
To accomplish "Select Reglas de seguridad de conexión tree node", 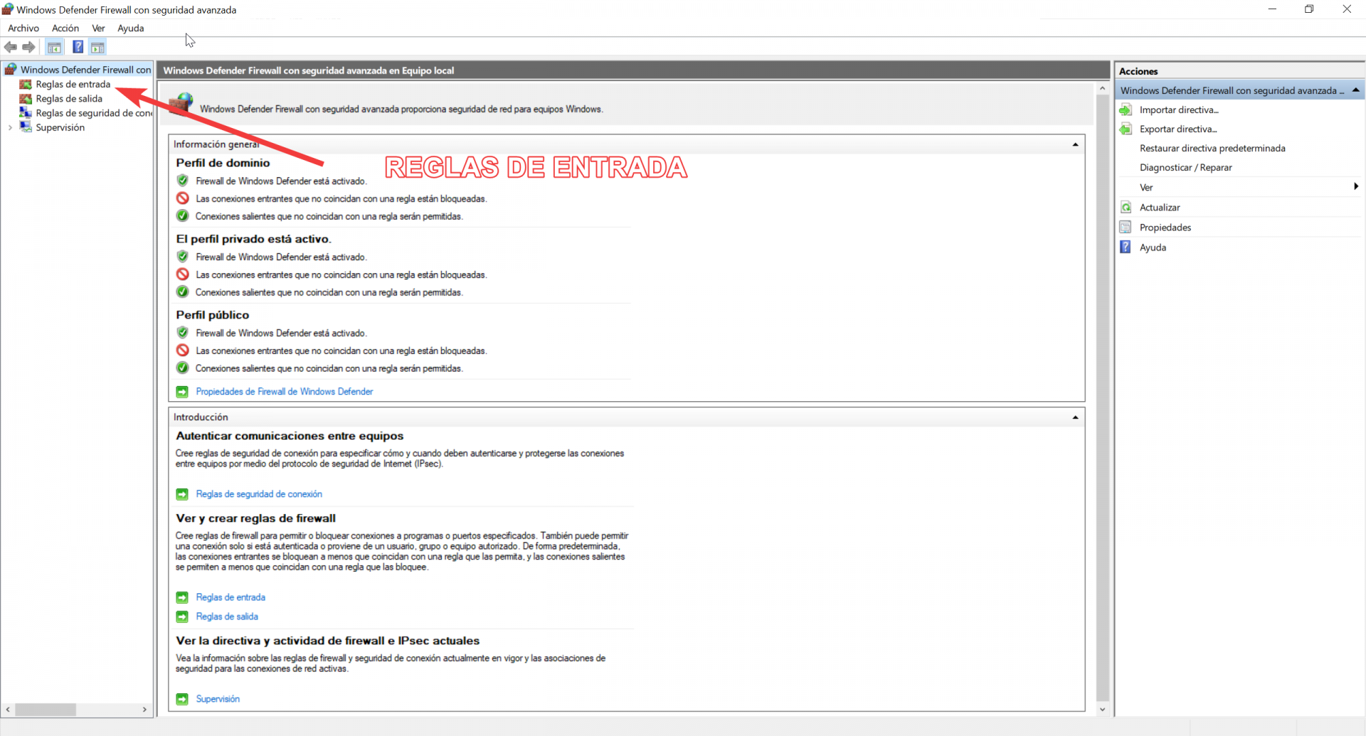I will (94, 113).
